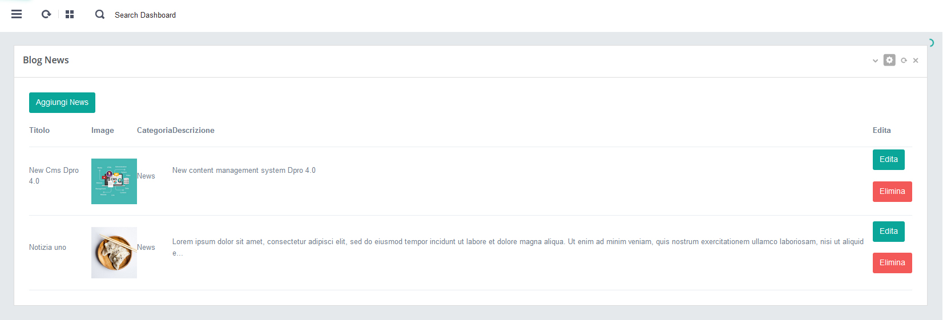Delete the New Cms Dpro 4.0 entry
This screenshot has height=320, width=943.
pos(892,192)
